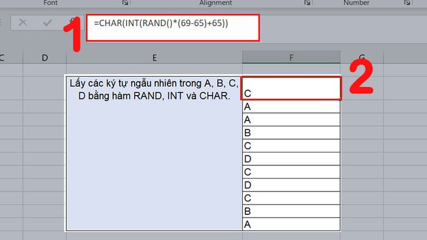The image size is (427, 240).
Task: Click the "Alignment" ribbon group label
Action: click(x=215, y=2)
